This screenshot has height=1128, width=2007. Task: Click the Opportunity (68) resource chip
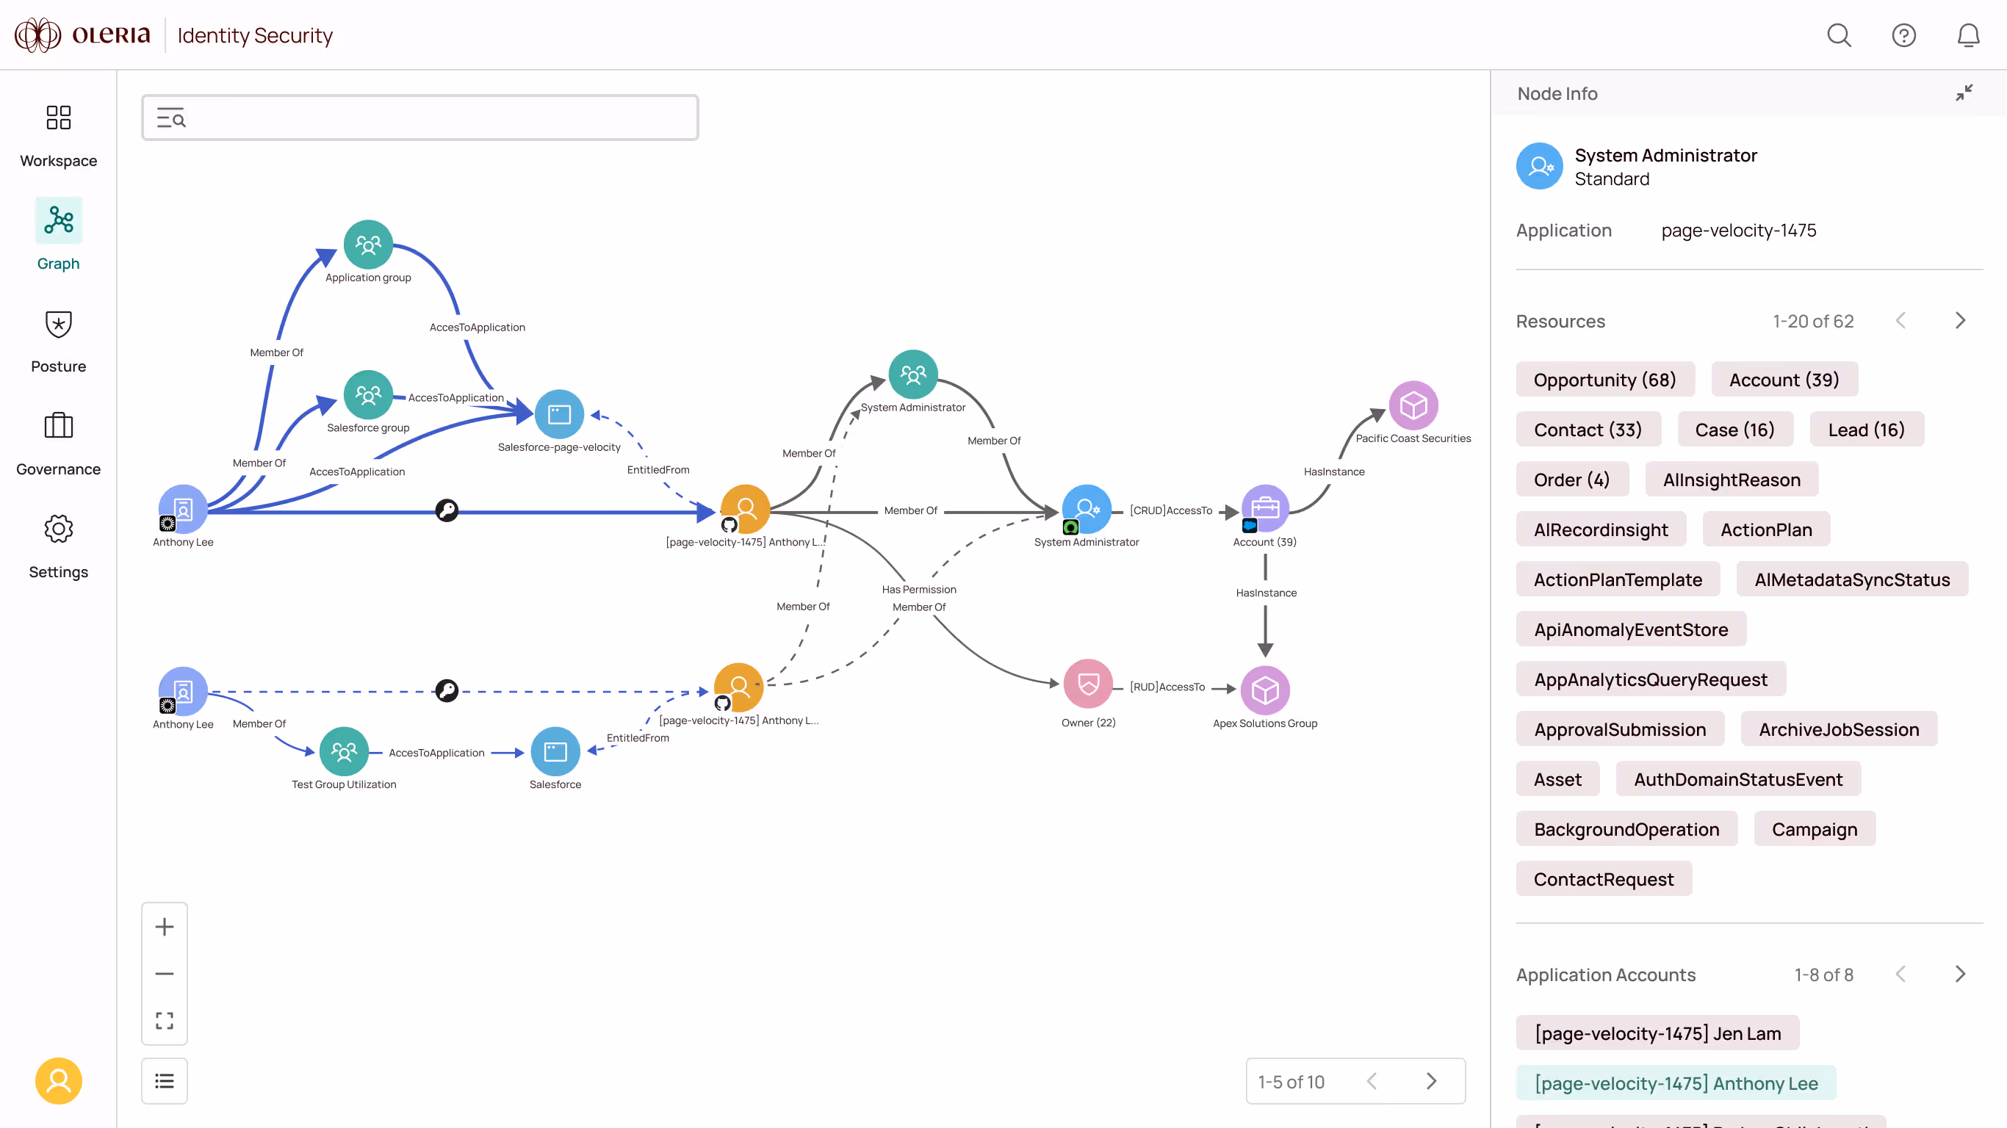tap(1604, 380)
